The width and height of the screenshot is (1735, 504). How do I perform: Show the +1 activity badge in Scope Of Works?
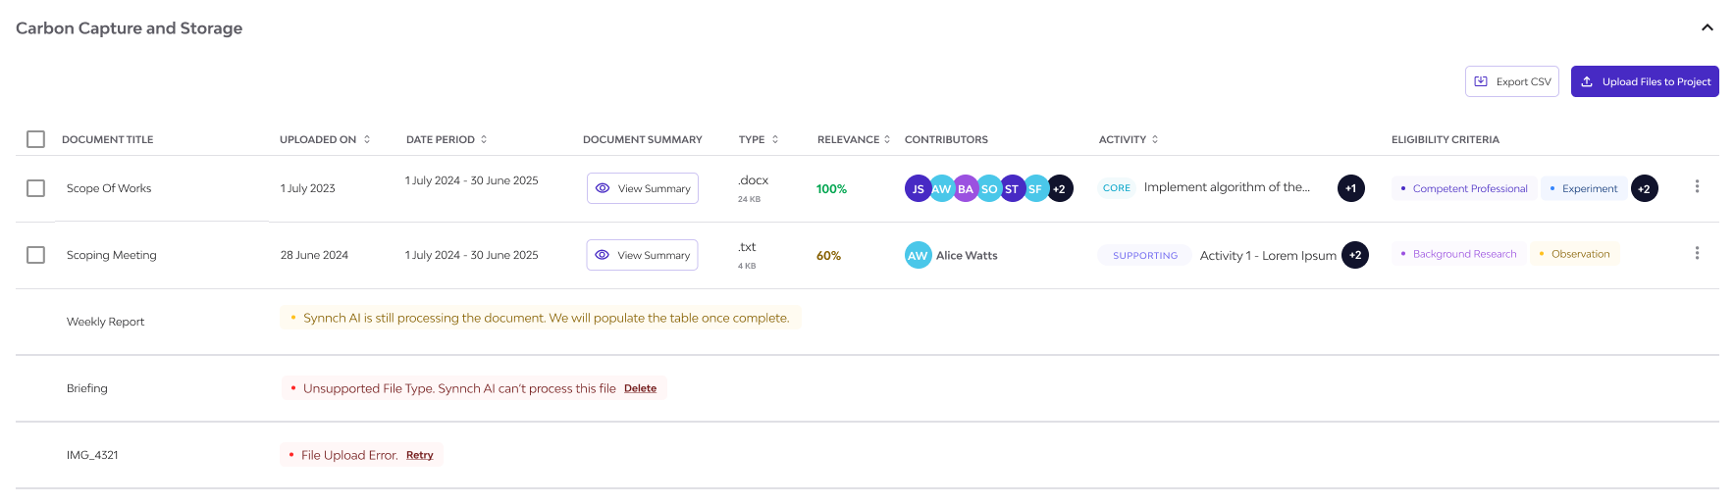coord(1351,188)
